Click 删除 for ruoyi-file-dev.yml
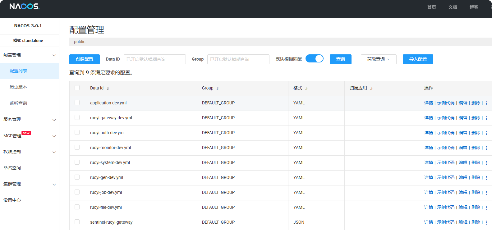Image resolution: width=492 pixels, height=233 pixels. tap(476, 208)
